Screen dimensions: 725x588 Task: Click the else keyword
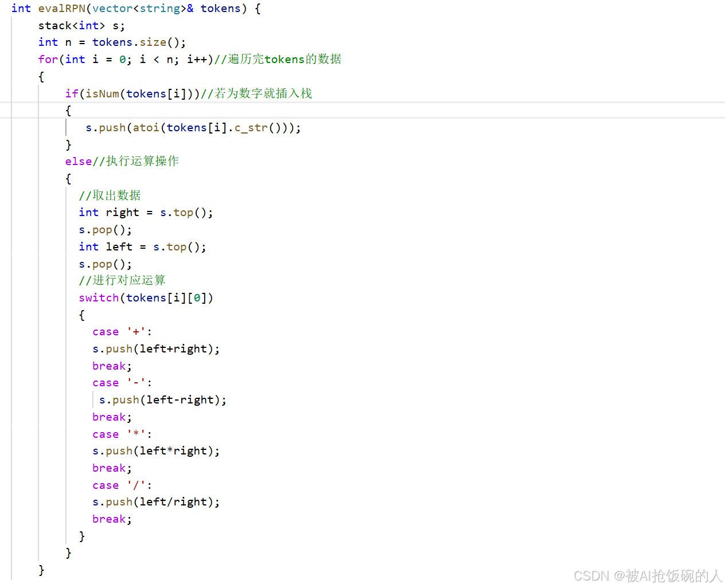click(x=79, y=162)
